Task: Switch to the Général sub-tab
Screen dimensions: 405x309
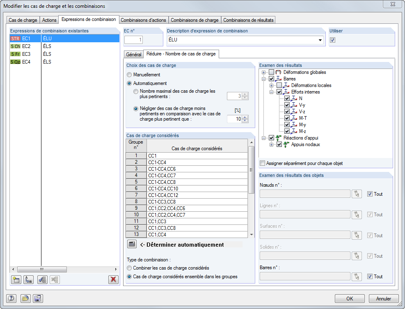Action: pyautogui.click(x=133, y=55)
